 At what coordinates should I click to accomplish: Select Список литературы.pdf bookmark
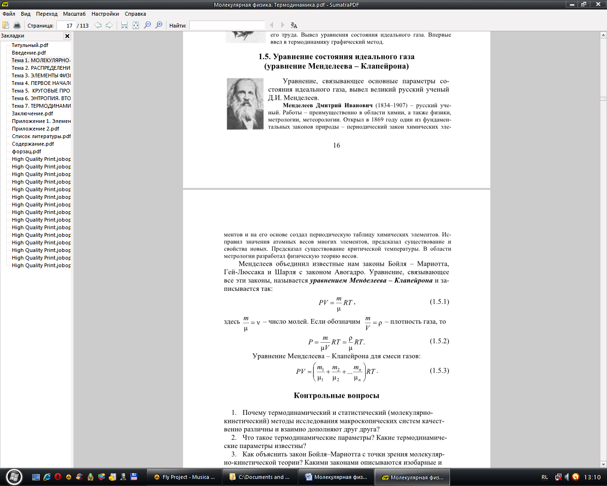[x=41, y=136]
